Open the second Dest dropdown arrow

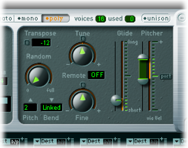(x=37, y=141)
